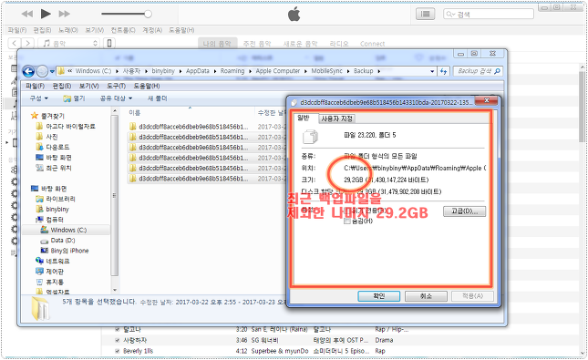Select Windows (C:) drive in the tree
Viewport: 588px width, 360px height.
pyautogui.click(x=64, y=230)
